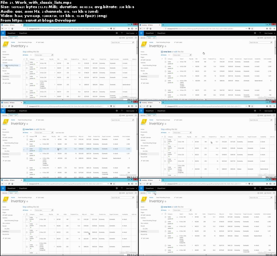Click the browser home icon in 00:04:20 frame
The width and height of the screenshot is (277, 256).
pyautogui.click(x=12, y=184)
